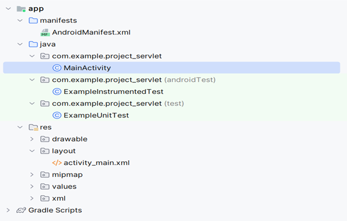347x221 pixels.
Task: Click the Gradle Scripts elephant icon
Action: pos(21,210)
